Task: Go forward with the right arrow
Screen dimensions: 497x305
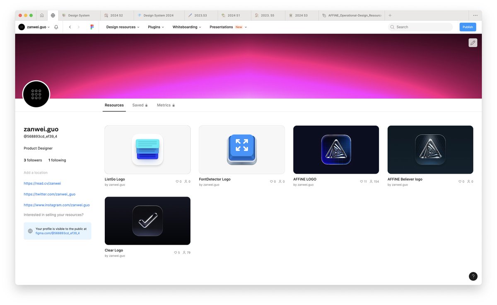Action: [79, 27]
